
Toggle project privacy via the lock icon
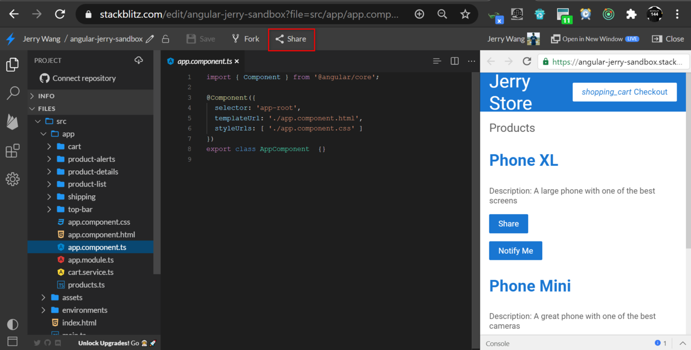pos(165,38)
